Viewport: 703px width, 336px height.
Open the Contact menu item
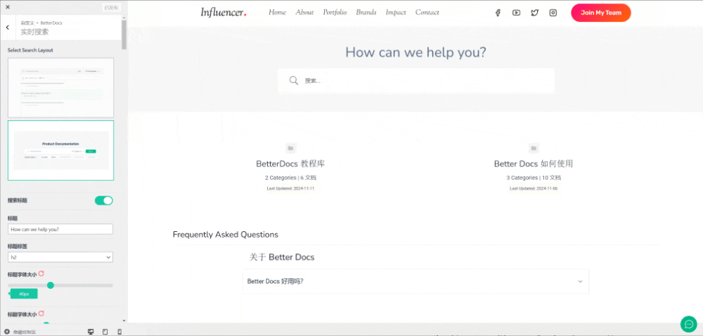coord(427,13)
